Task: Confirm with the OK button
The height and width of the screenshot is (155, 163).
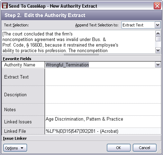Action: [119, 148]
